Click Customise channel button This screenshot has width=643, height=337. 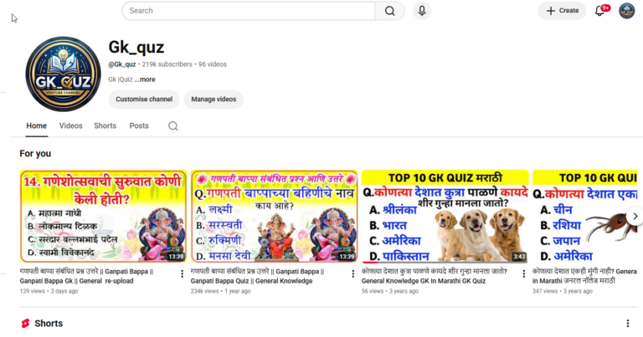point(144,100)
